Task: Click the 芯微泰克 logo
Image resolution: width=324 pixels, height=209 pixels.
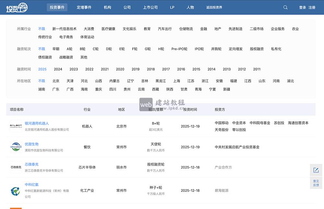Action: [16, 167]
